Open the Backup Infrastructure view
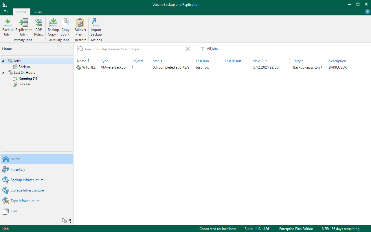371x232 pixels. click(x=27, y=180)
